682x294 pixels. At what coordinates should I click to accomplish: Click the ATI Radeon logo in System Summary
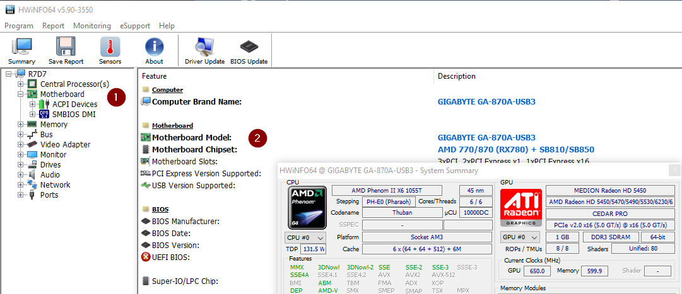(x=521, y=208)
